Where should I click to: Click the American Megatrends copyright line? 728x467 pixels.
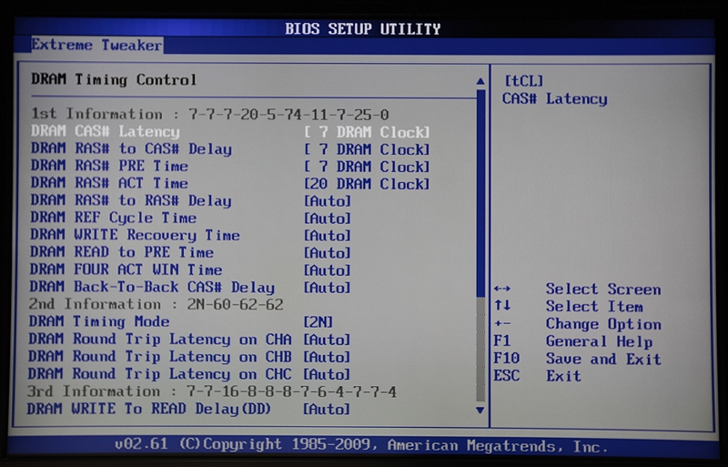tap(361, 446)
